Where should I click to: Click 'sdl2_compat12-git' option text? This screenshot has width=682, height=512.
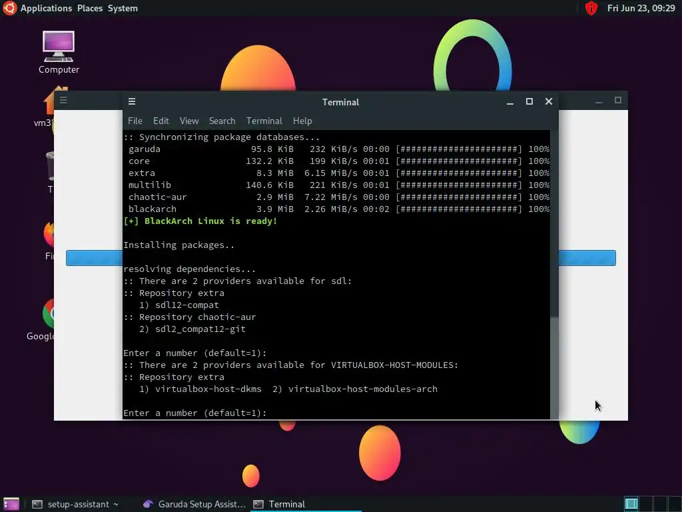click(200, 329)
